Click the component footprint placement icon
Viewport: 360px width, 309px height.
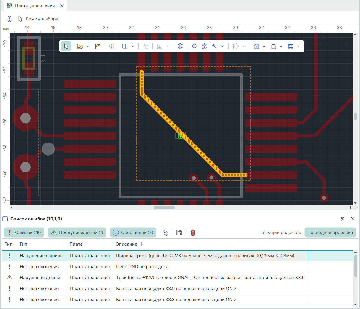pos(180,46)
